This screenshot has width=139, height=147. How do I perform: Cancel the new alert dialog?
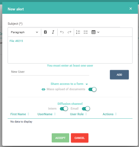(x=80, y=138)
